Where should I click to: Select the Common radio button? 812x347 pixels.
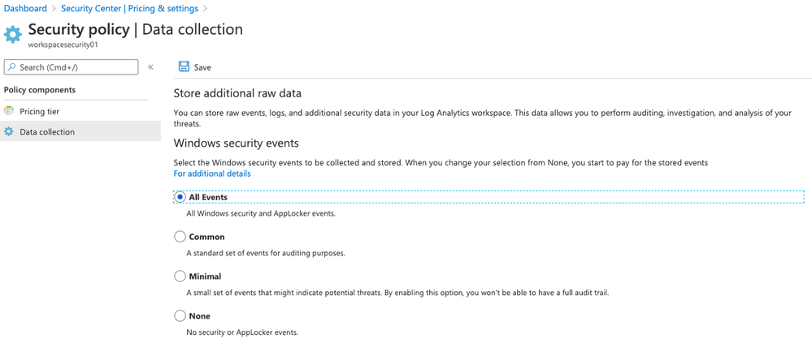click(x=180, y=237)
